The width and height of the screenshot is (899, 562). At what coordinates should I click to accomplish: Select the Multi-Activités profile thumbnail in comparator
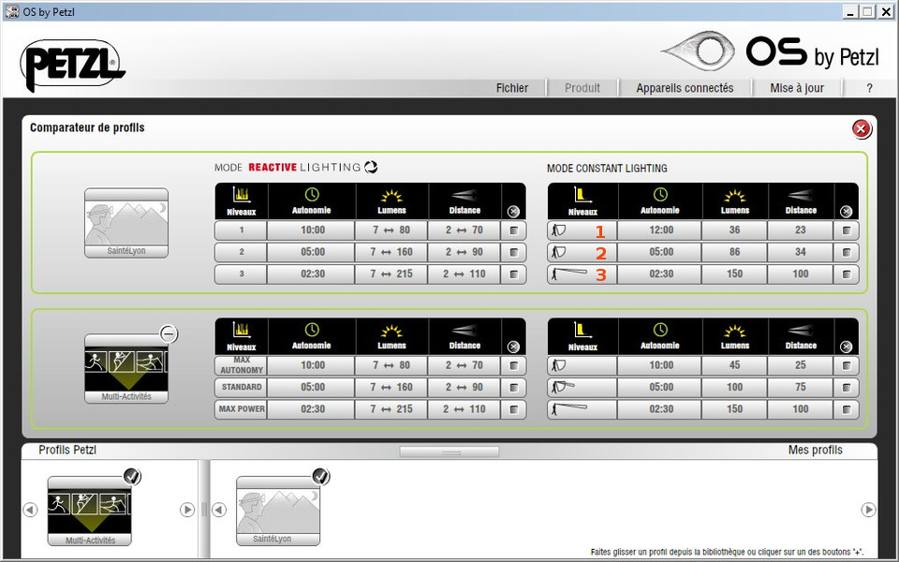[126, 369]
